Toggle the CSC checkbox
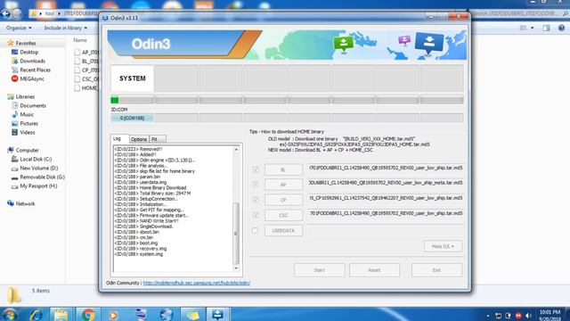 point(256,215)
